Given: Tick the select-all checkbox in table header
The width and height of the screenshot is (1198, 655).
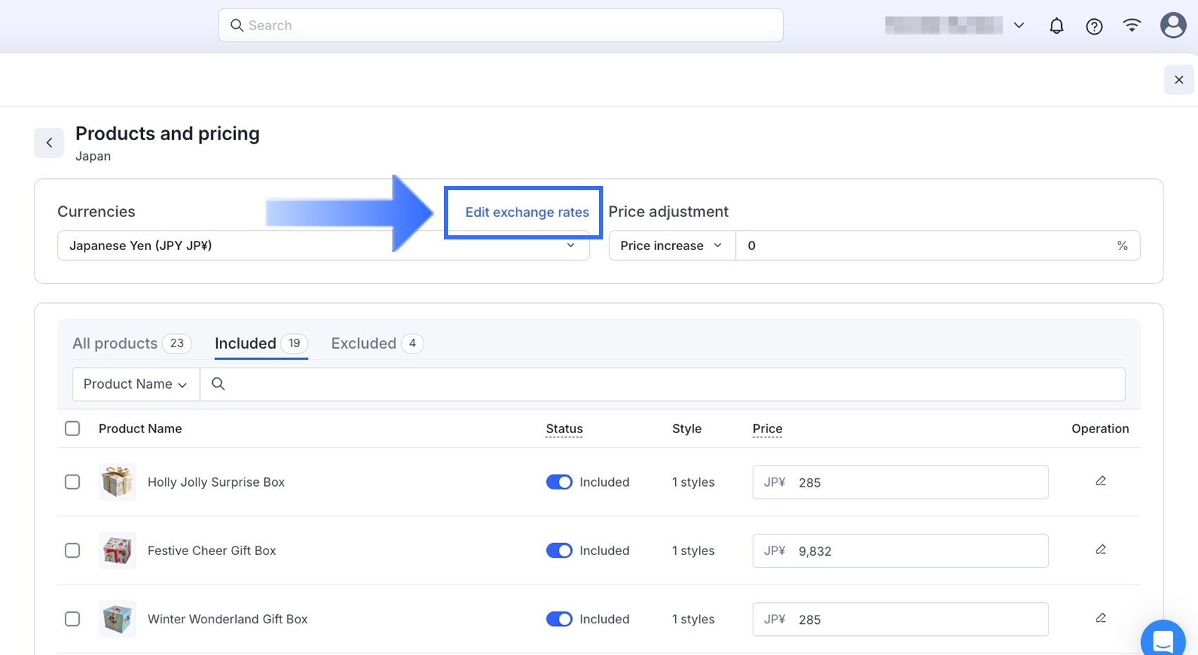Looking at the screenshot, I should pos(73,429).
